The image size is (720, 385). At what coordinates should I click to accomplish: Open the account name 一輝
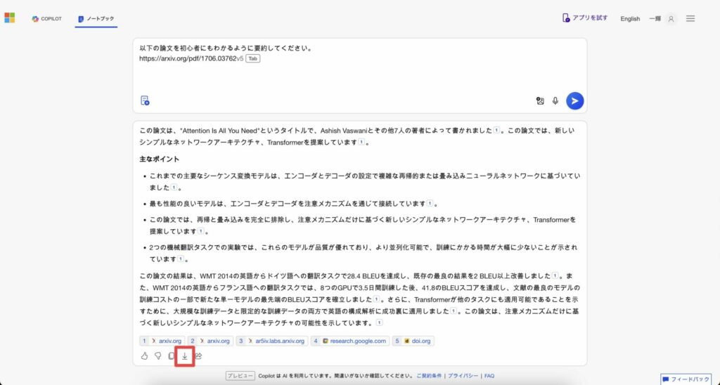tap(655, 19)
